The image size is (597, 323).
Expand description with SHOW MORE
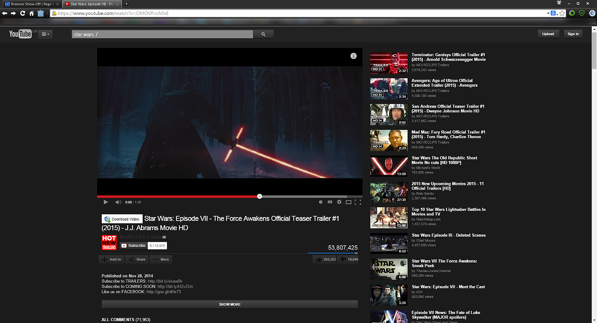point(230,305)
